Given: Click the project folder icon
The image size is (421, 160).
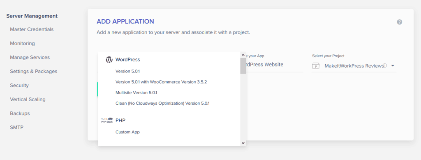Looking at the screenshot, I should pyautogui.click(x=316, y=66).
